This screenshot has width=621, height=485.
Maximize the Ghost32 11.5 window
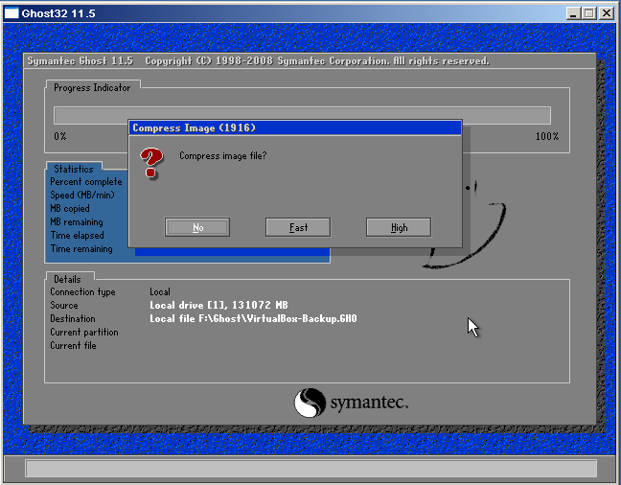(589, 13)
